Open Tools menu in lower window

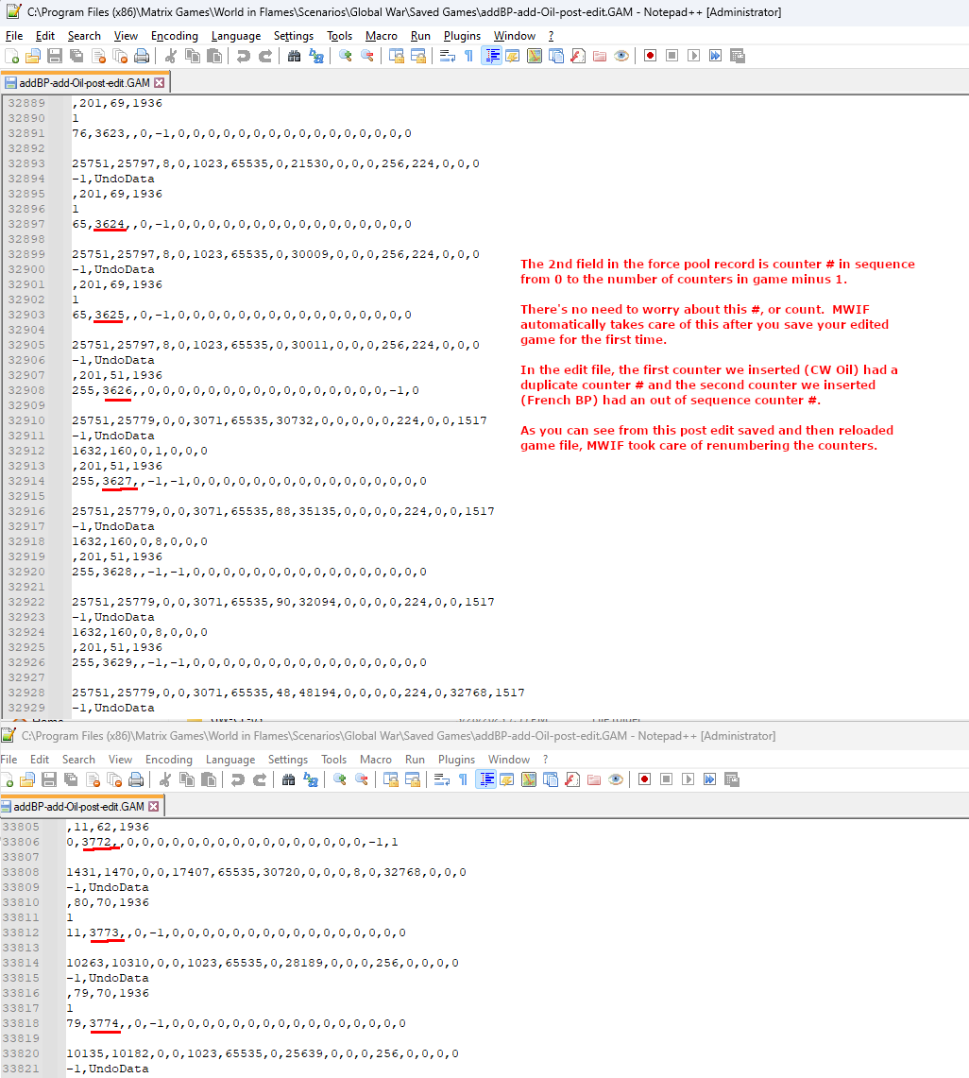(x=333, y=760)
